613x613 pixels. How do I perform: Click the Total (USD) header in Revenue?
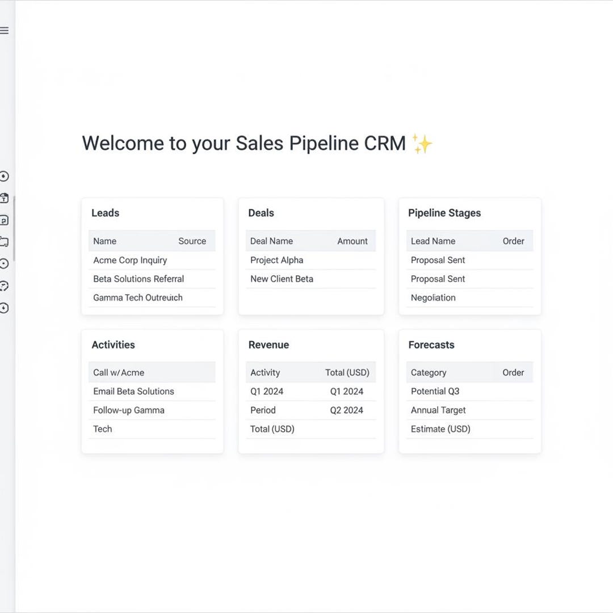coord(347,372)
